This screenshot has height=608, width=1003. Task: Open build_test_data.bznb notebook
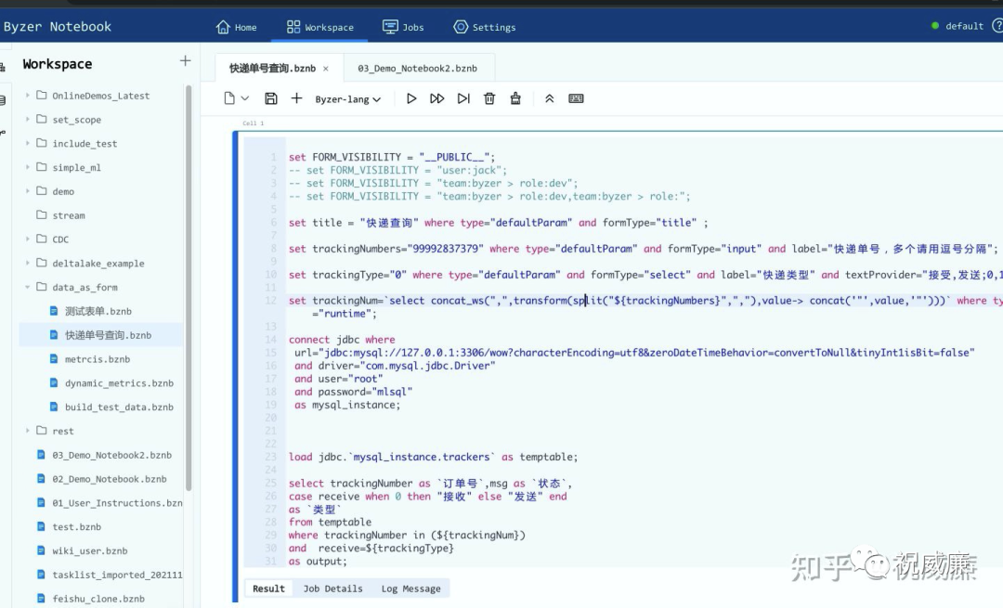pos(118,407)
